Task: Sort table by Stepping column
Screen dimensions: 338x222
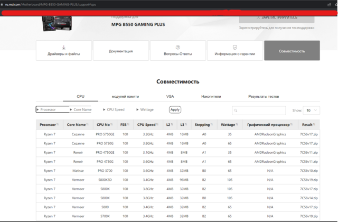Action: point(204,125)
